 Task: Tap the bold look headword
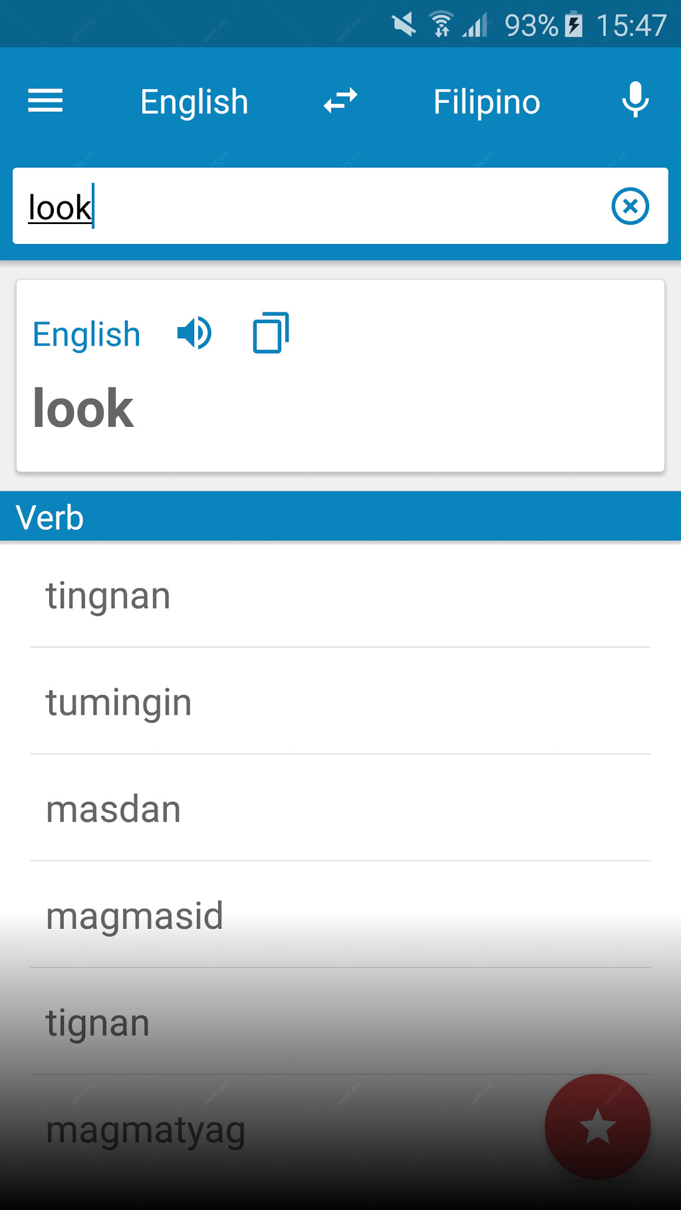click(83, 408)
